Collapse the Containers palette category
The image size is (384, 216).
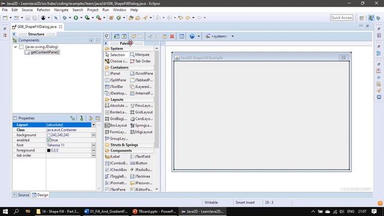(x=129, y=67)
